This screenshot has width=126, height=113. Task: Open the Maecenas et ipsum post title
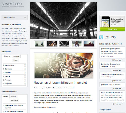click(60, 83)
